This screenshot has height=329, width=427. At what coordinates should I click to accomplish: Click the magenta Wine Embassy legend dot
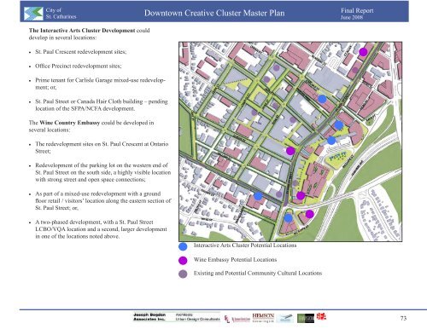coord(183,260)
